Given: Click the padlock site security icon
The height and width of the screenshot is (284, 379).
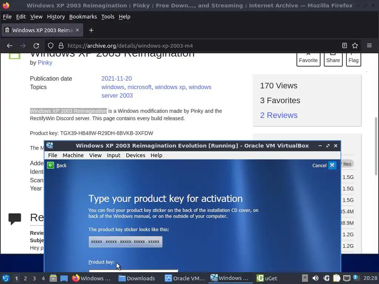Looking at the screenshot, I should [x=61, y=45].
